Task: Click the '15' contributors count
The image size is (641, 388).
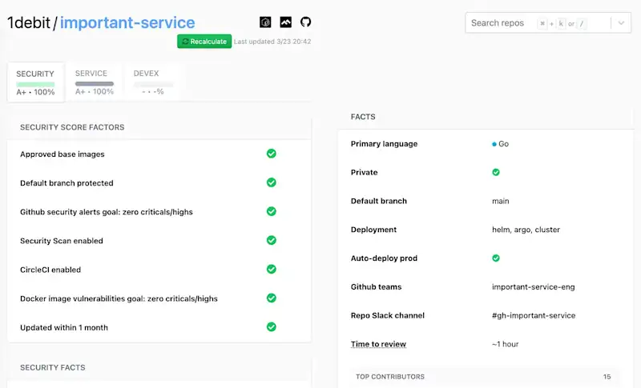Action: [607, 377]
